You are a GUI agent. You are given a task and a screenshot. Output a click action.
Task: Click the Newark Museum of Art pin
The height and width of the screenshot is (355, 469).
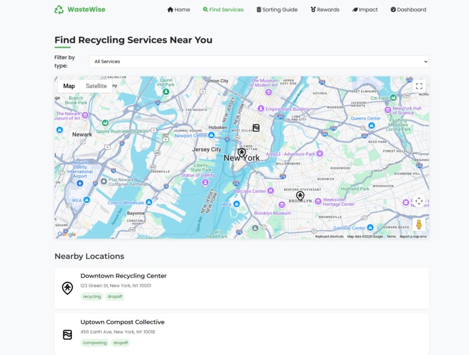(x=85, y=115)
